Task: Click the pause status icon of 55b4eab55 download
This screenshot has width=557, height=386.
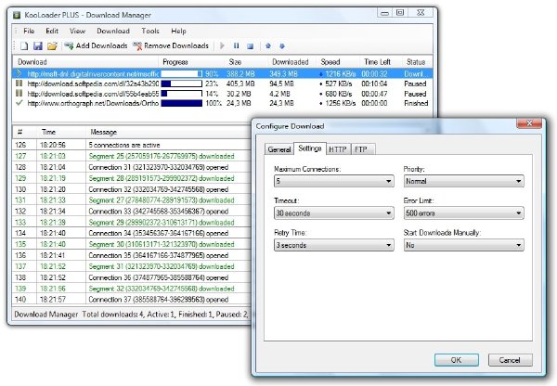Action: 19,94
